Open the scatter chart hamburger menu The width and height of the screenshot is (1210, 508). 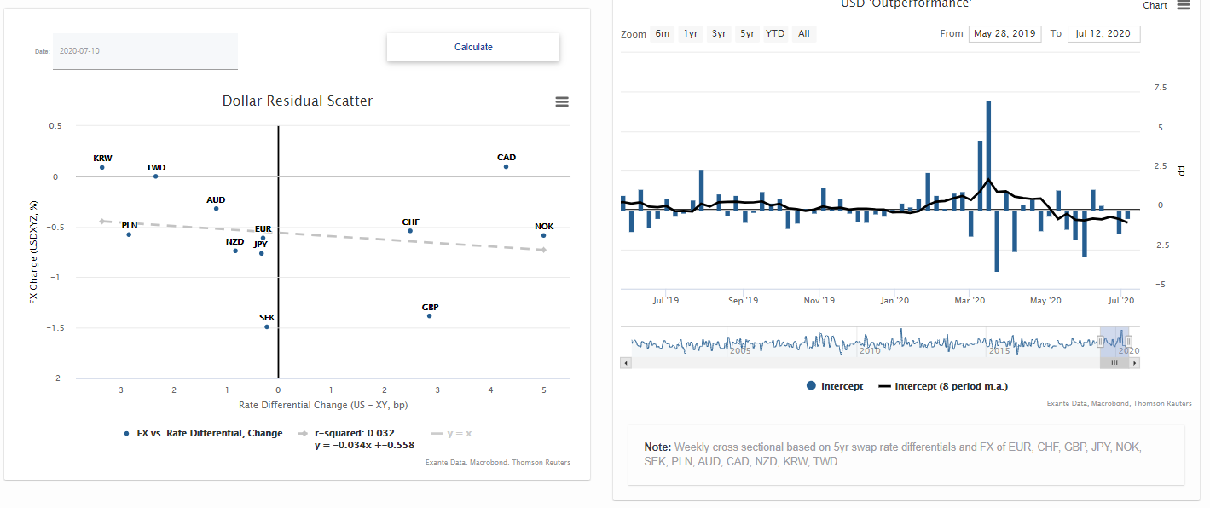click(562, 102)
